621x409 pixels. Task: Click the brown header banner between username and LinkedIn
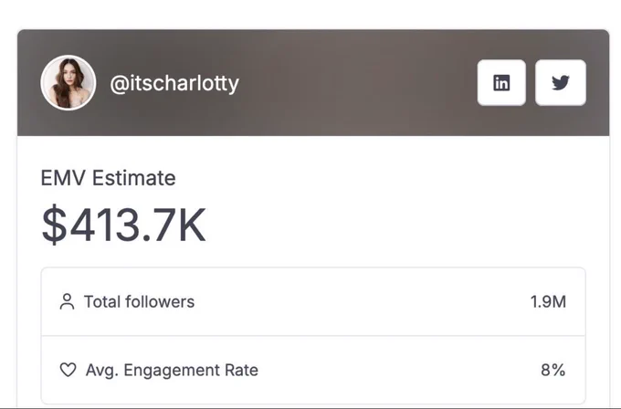pyautogui.click(x=356, y=83)
